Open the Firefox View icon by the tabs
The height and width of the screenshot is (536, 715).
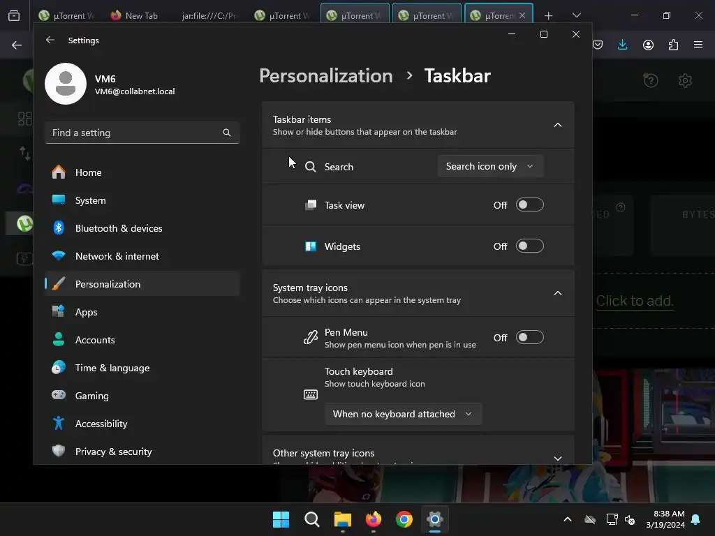(x=14, y=15)
